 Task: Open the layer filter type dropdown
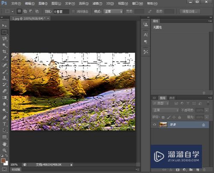(161, 103)
